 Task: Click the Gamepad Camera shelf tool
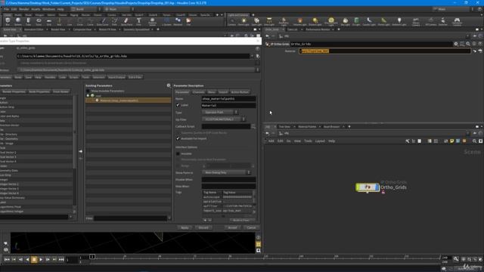click(457, 22)
